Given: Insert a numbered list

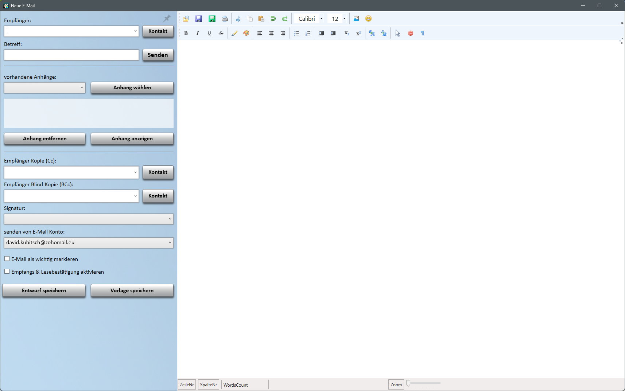Looking at the screenshot, I should click(308, 34).
